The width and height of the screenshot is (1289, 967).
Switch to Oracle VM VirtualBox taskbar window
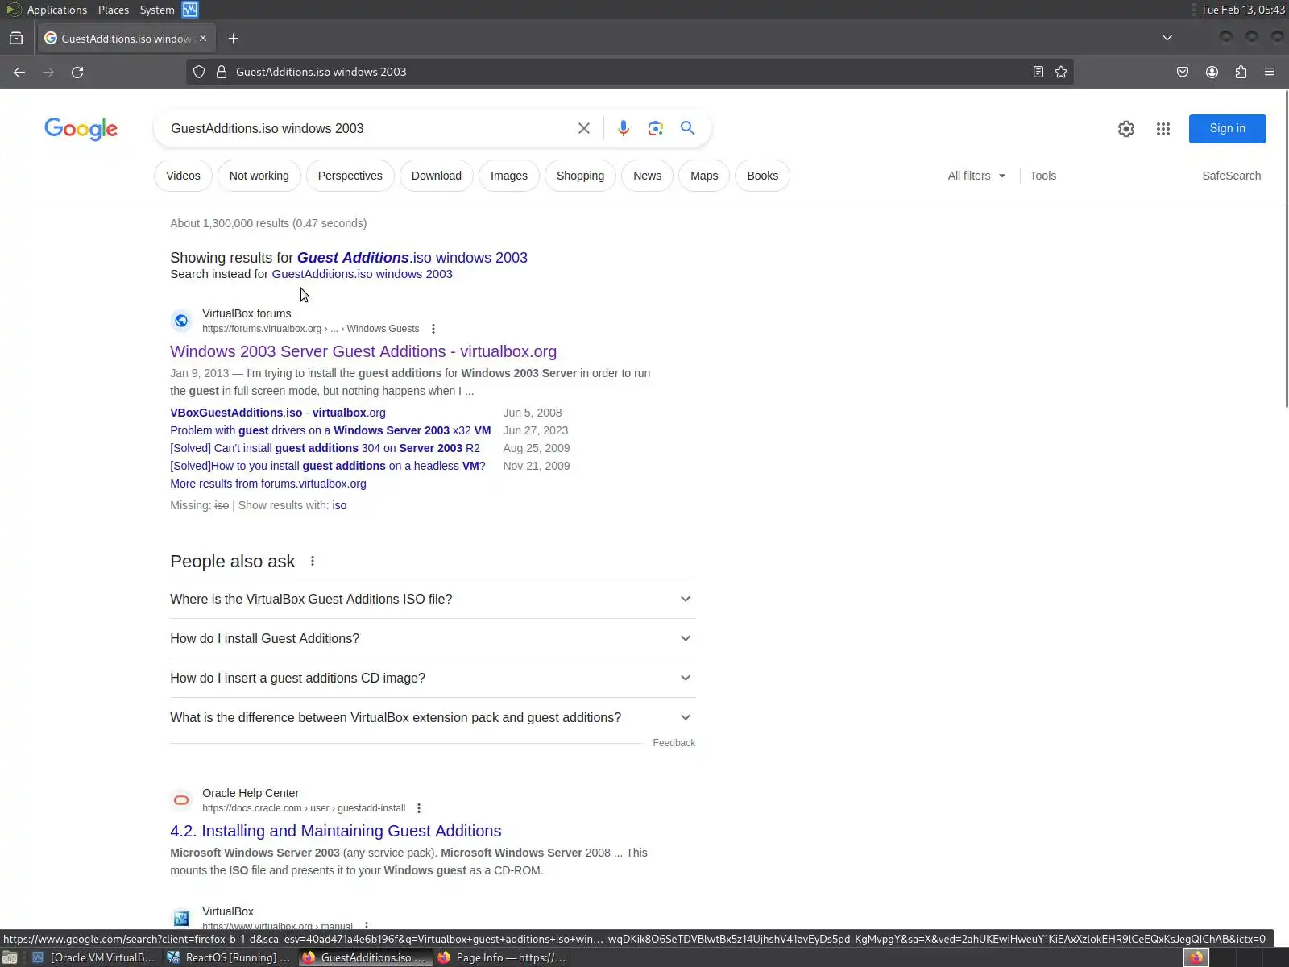pos(94,957)
